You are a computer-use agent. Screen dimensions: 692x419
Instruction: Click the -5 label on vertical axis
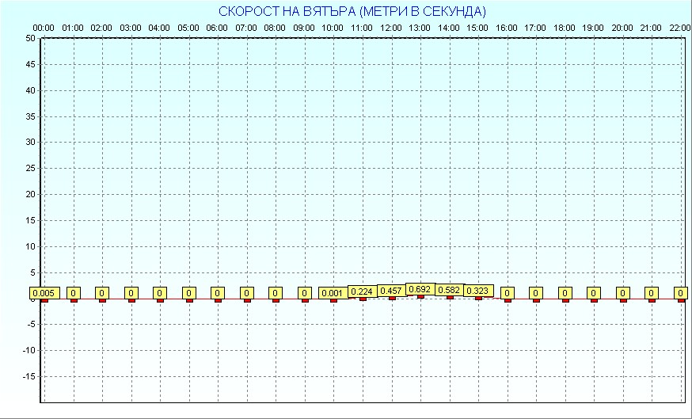point(29,324)
